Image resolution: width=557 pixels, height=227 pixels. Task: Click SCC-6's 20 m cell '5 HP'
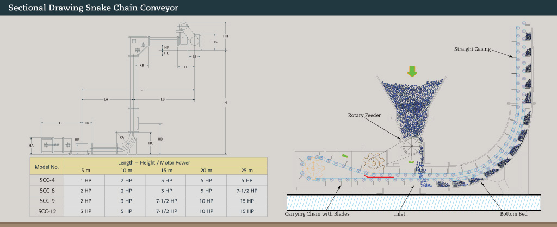(x=206, y=191)
